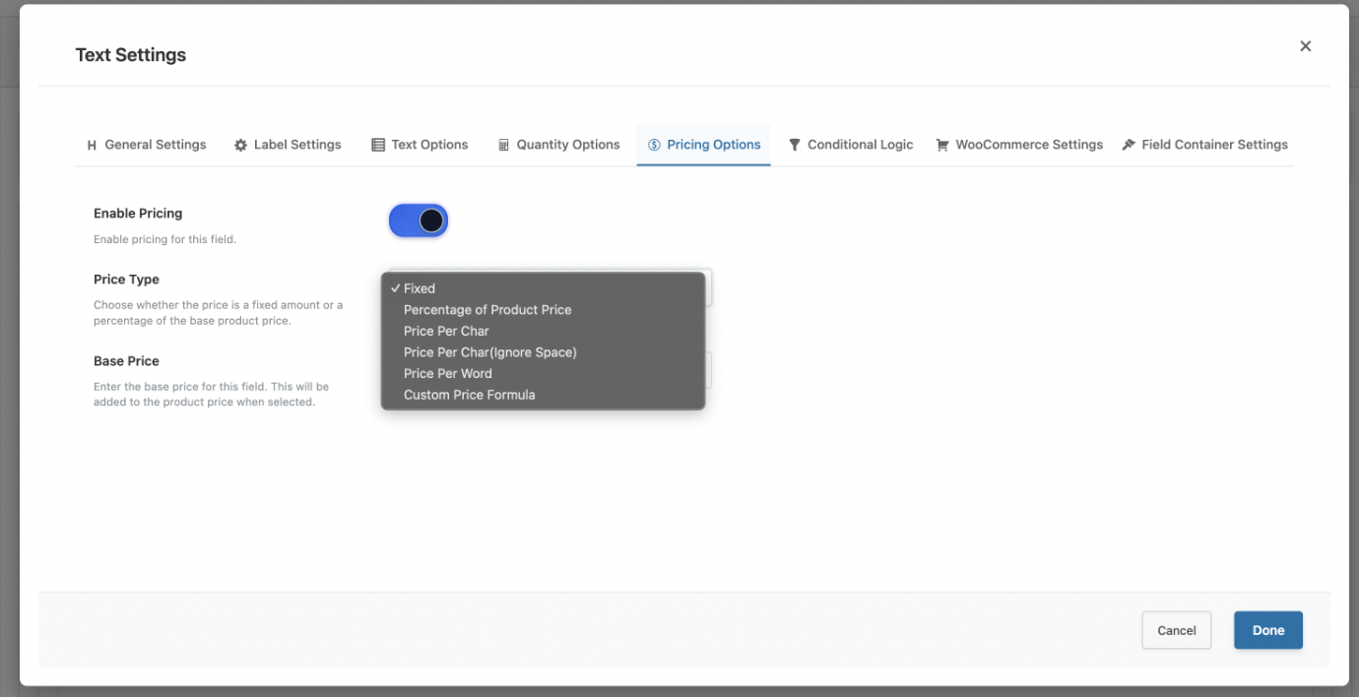
Task: Switch to the Text Options tab label
Action: point(429,145)
